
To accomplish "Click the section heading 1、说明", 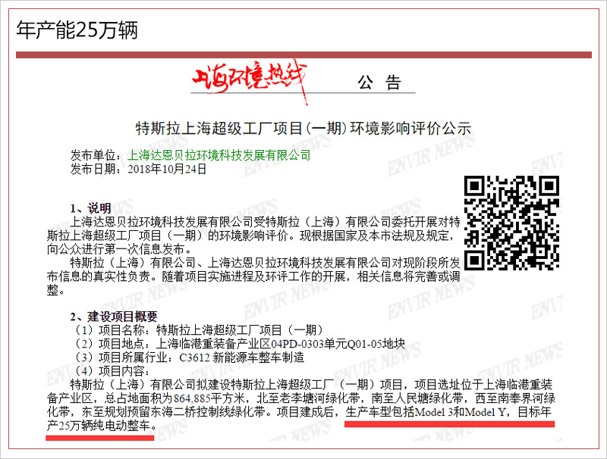I will pyautogui.click(x=90, y=208).
